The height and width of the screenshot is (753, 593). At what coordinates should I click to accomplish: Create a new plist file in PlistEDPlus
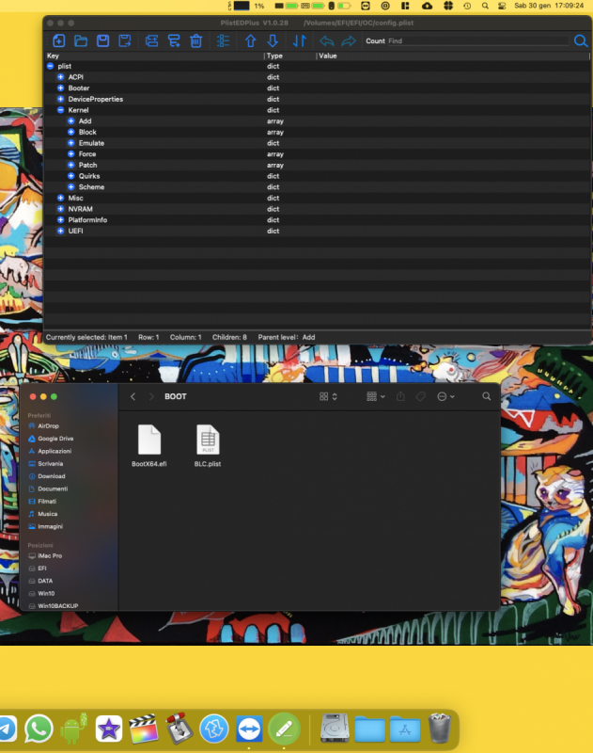[x=58, y=40]
